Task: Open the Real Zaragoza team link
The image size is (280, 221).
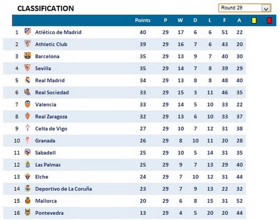Action: (51, 117)
